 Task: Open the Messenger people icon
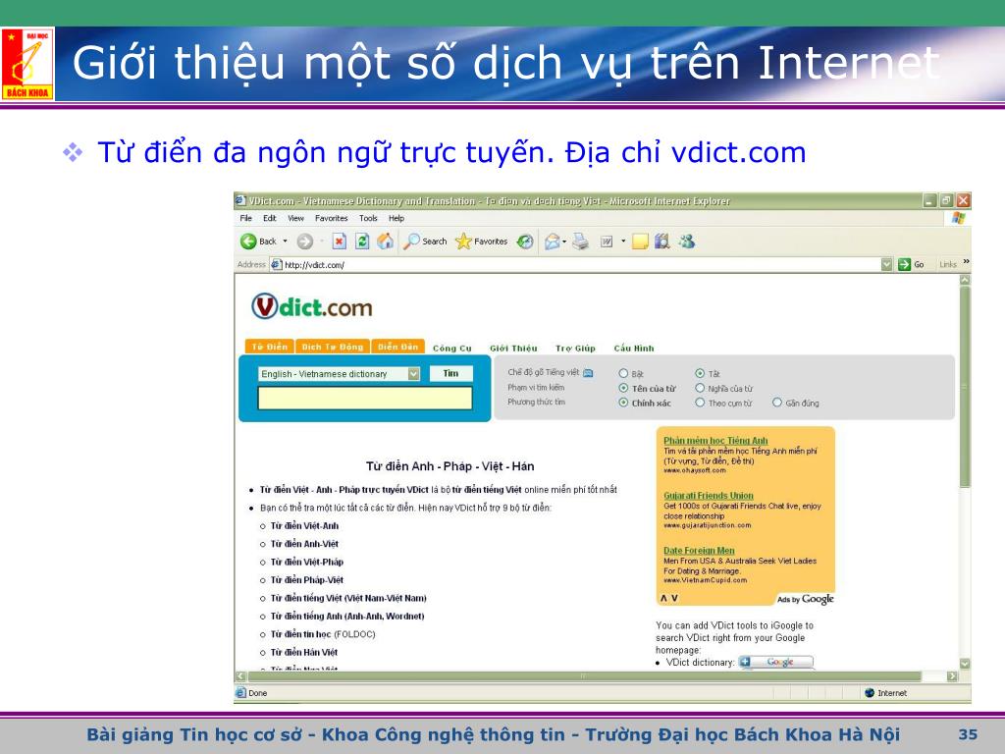pyautogui.click(x=686, y=242)
